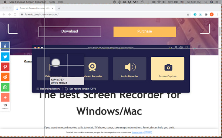Open Wi-Fi status menu
This screenshot has height=138, width=222.
pyautogui.click(x=159, y=2)
